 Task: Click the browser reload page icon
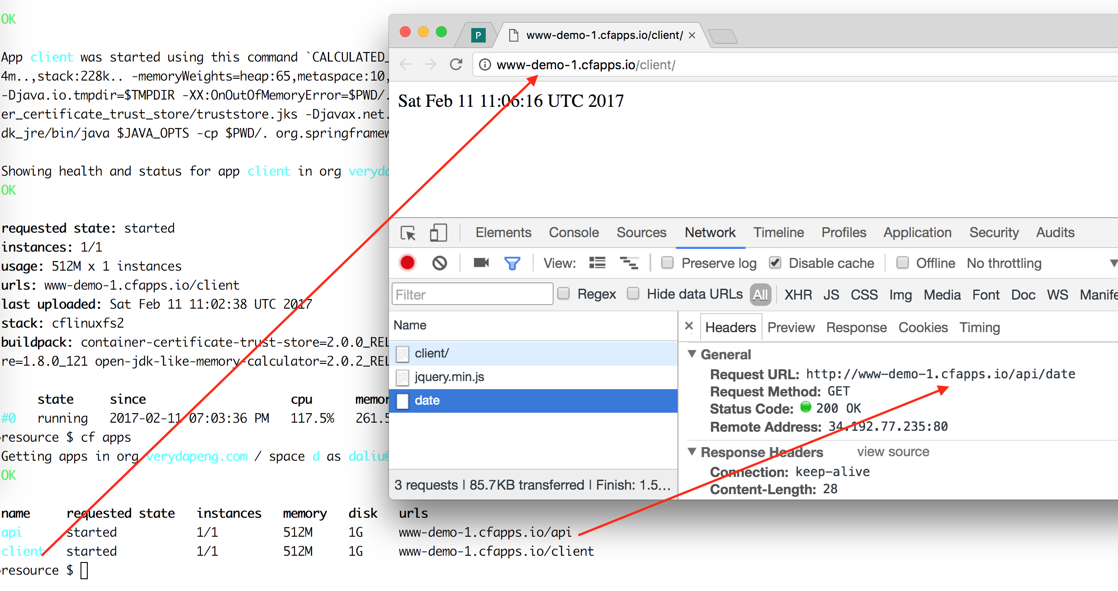tap(456, 65)
